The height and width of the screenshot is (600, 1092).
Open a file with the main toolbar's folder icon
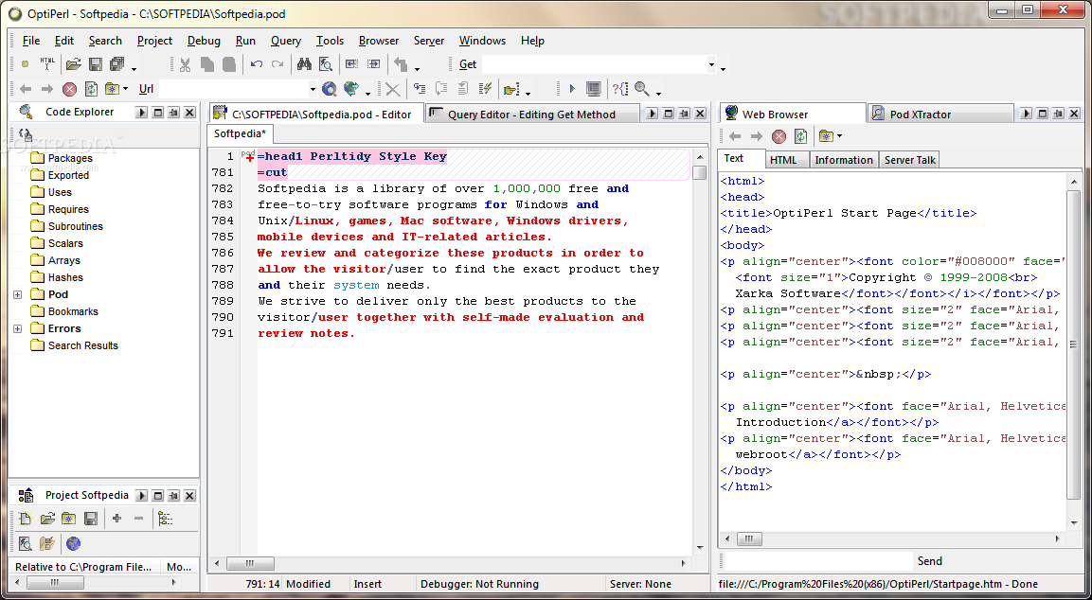(x=73, y=64)
